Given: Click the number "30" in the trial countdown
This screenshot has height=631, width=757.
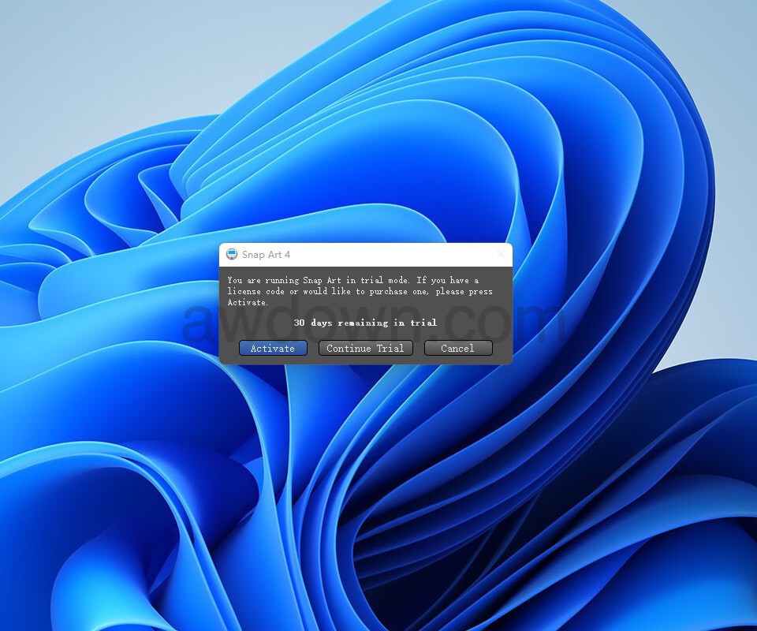Looking at the screenshot, I should [x=299, y=323].
